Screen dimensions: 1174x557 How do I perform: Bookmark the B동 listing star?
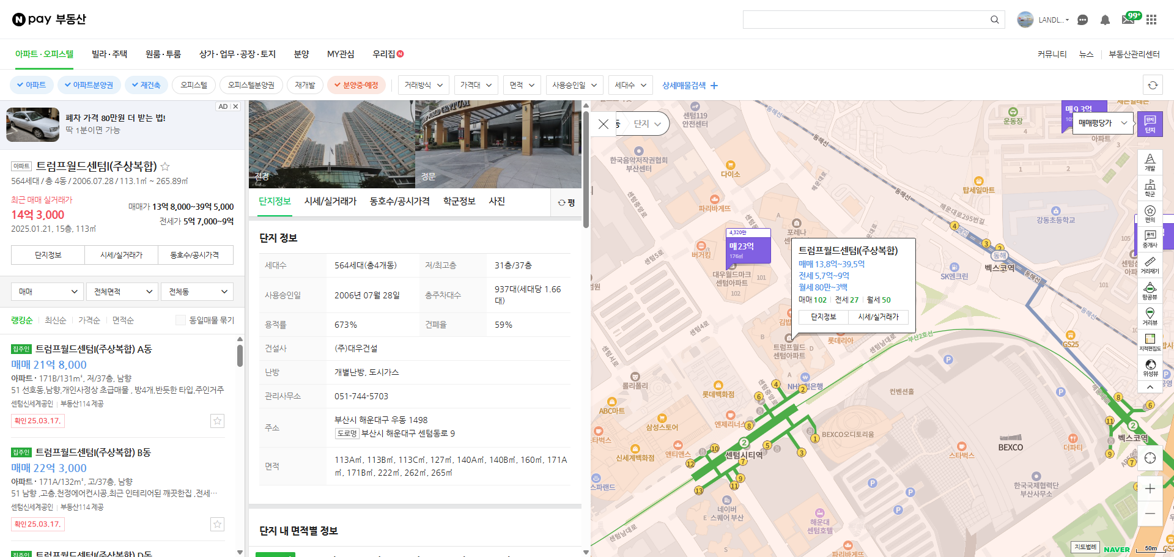(x=217, y=524)
